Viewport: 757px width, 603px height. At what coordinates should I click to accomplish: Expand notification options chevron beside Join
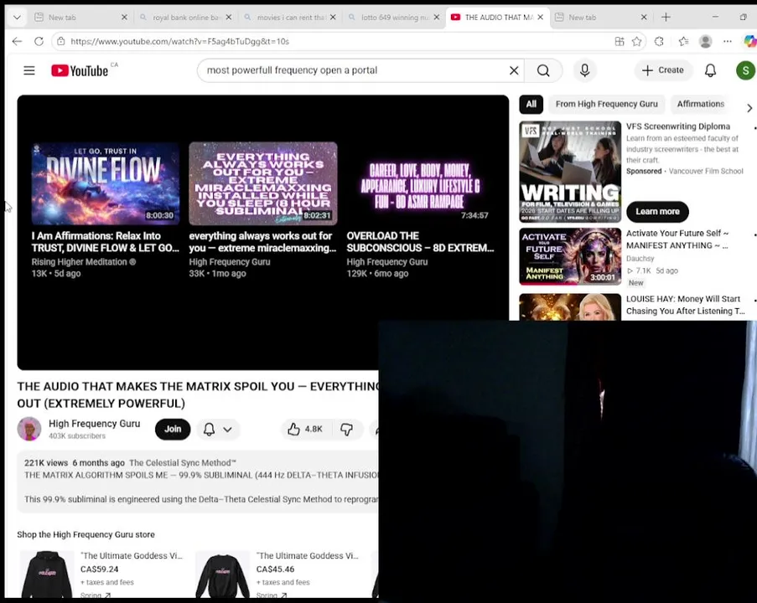tap(227, 430)
